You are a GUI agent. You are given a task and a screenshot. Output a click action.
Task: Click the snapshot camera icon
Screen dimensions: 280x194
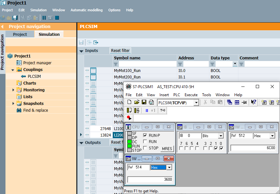(x=51, y=18)
